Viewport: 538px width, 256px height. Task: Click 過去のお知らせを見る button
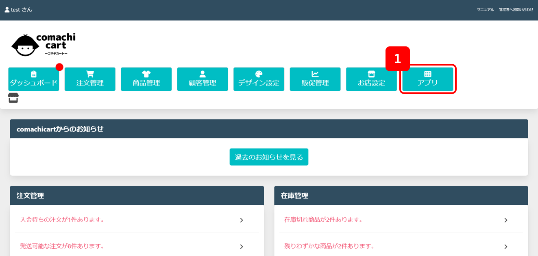pyautogui.click(x=269, y=157)
